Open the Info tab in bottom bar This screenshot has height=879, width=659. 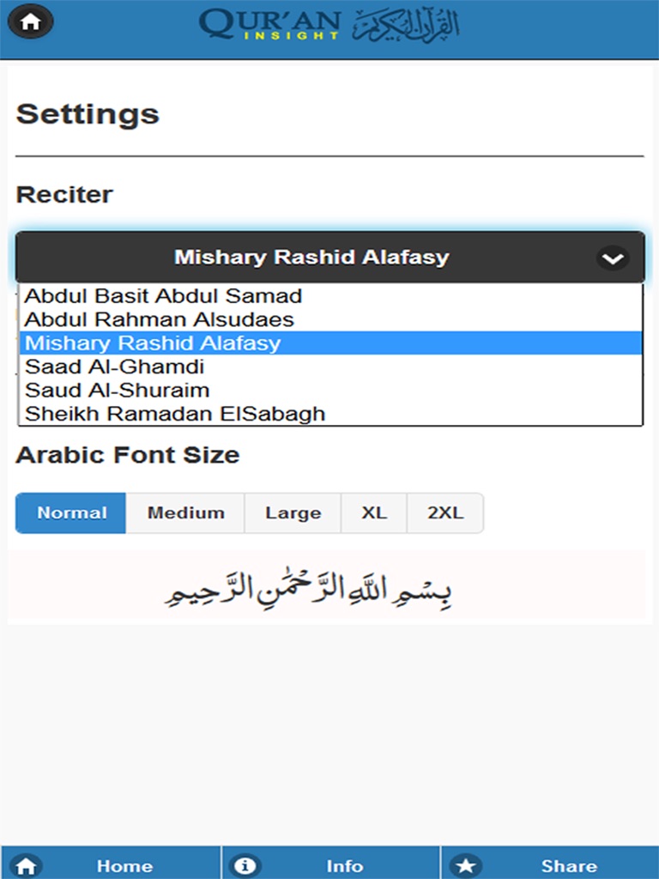(343, 865)
